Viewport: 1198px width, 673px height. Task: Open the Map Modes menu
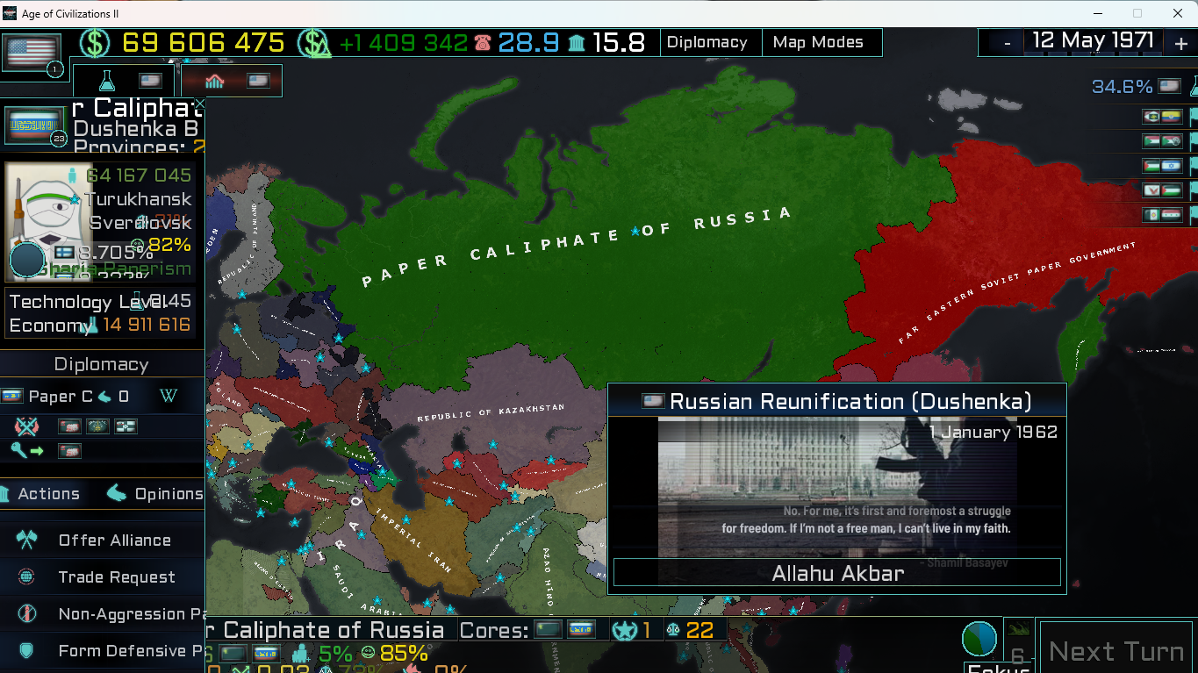818,42
